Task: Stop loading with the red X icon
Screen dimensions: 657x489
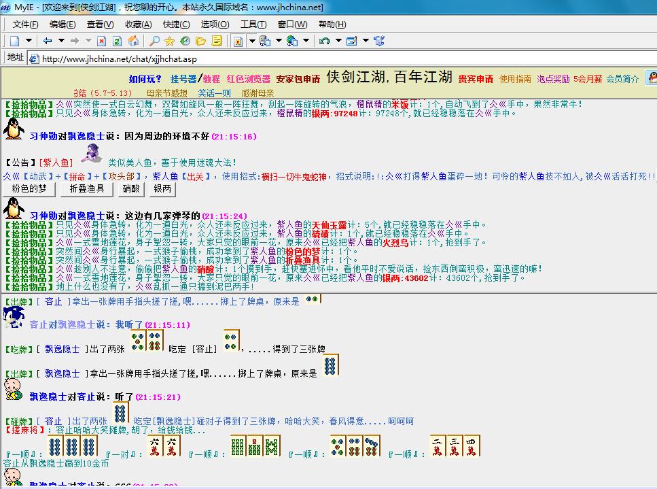Action: click(x=101, y=41)
